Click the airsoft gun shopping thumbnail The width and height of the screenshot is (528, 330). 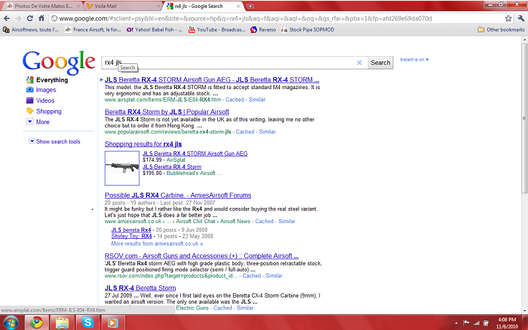[122, 168]
